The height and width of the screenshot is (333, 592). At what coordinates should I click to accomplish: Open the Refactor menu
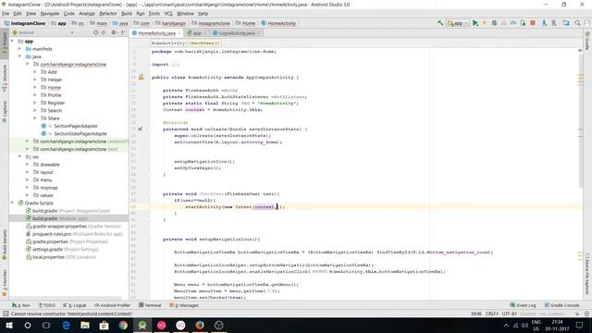[x=108, y=13]
